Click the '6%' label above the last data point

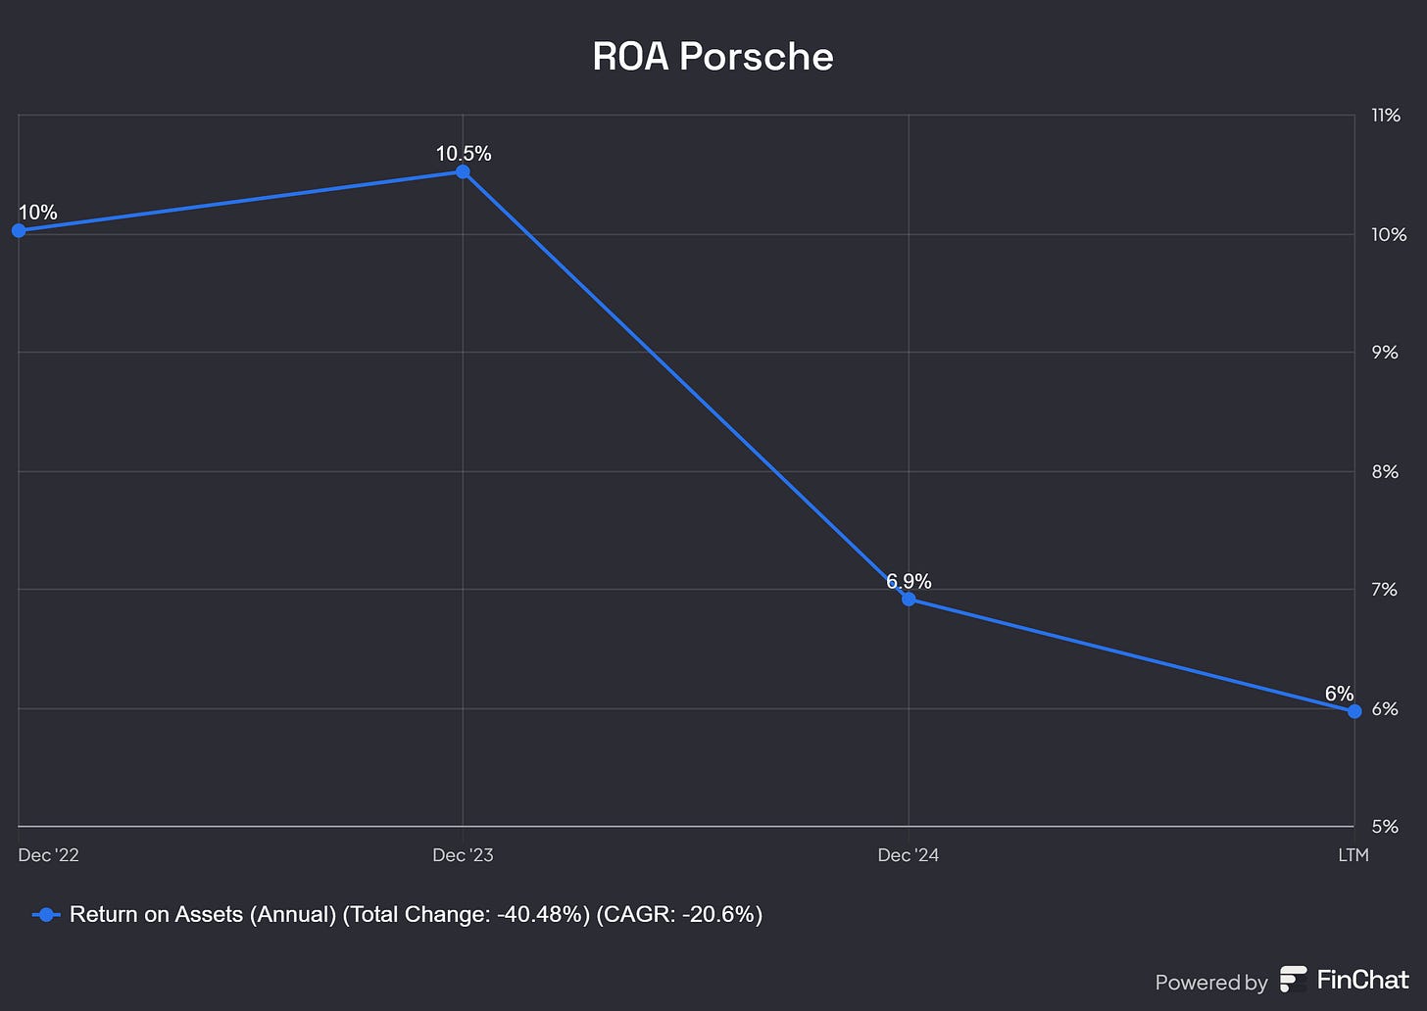(x=1339, y=694)
